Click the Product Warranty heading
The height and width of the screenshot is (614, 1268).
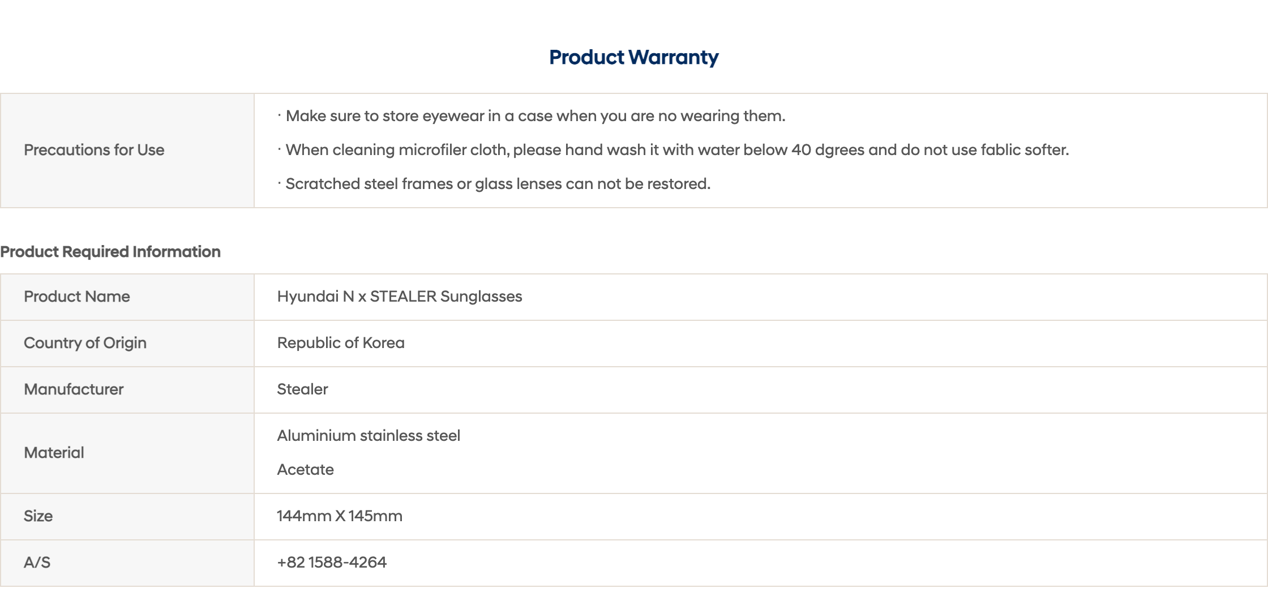[633, 57]
